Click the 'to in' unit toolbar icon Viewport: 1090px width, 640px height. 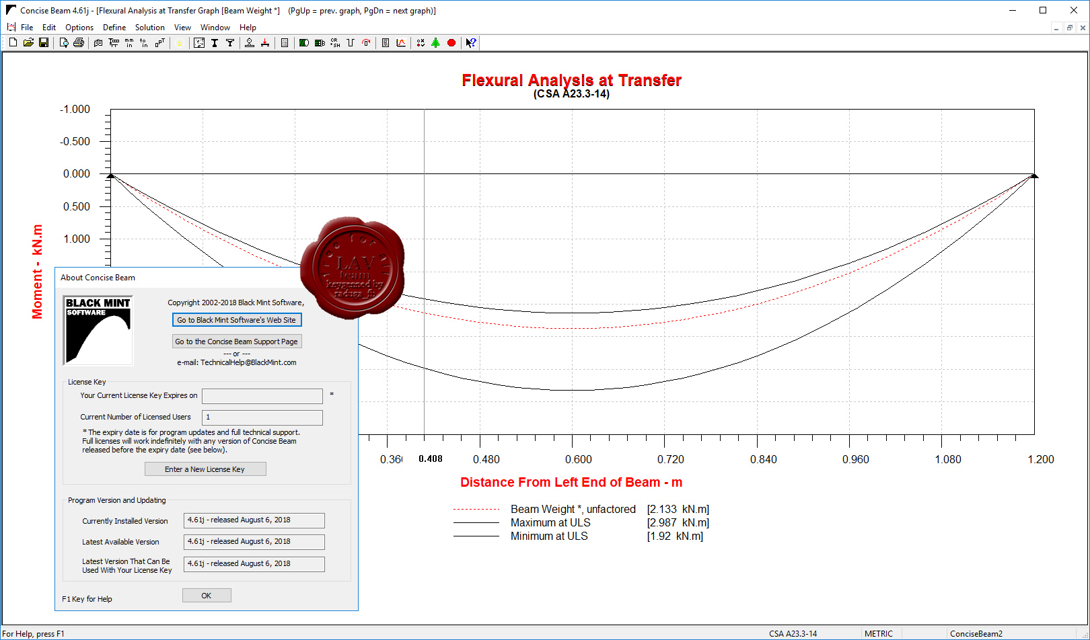click(144, 42)
